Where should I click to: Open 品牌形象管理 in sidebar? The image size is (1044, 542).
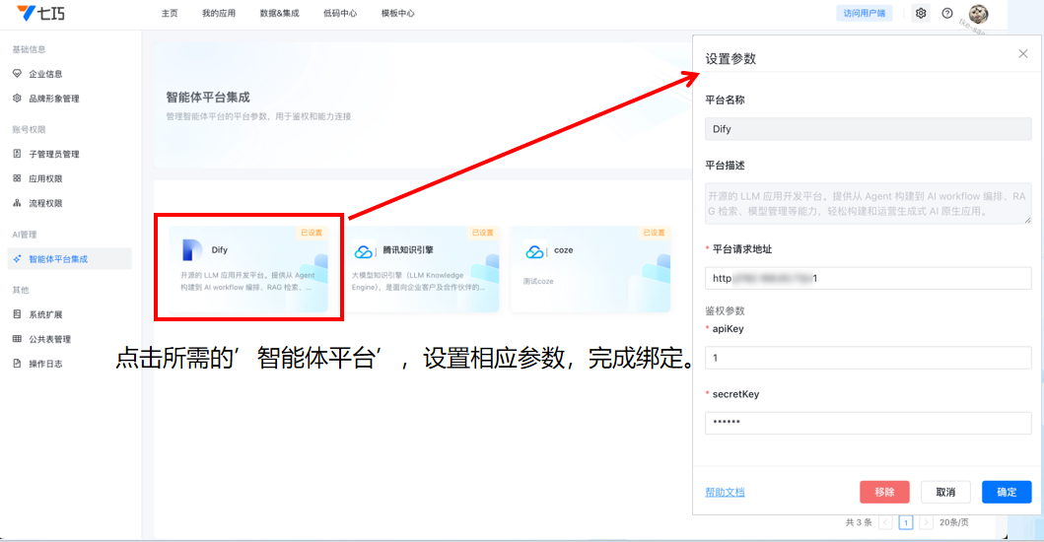coord(54,99)
